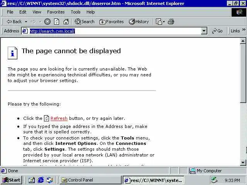Click the restore window button

236,3
